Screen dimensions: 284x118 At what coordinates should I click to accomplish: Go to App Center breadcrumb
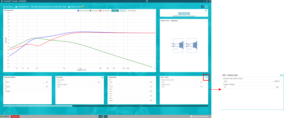10,7
